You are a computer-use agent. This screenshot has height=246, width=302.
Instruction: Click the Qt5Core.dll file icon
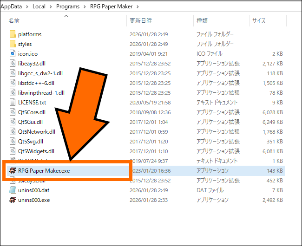pyautogui.click(x=13, y=112)
